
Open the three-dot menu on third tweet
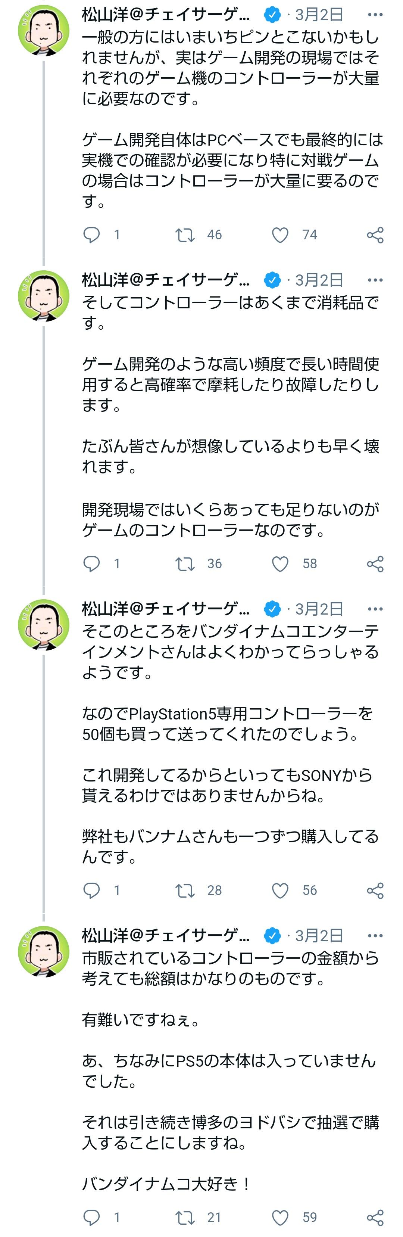pos(375,609)
